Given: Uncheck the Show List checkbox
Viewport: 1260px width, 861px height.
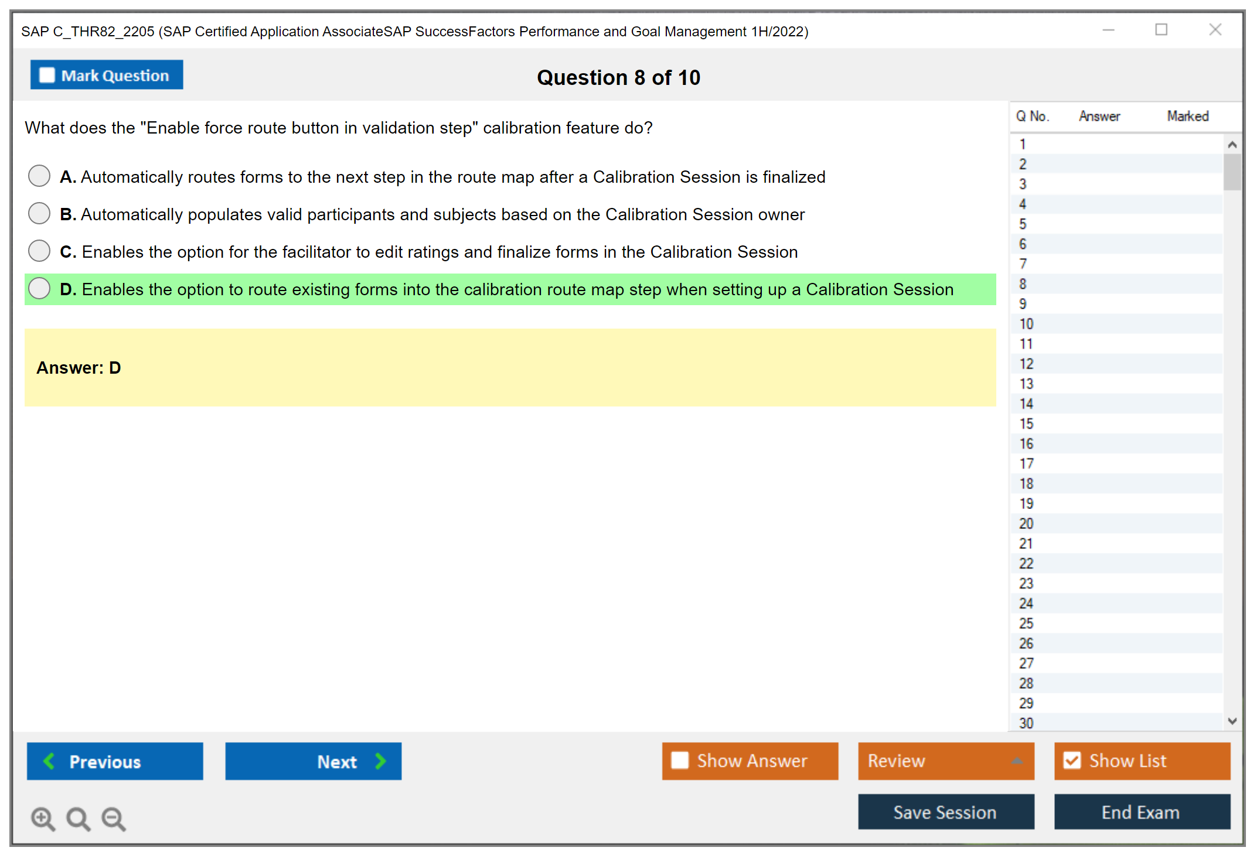Looking at the screenshot, I should [x=1072, y=760].
